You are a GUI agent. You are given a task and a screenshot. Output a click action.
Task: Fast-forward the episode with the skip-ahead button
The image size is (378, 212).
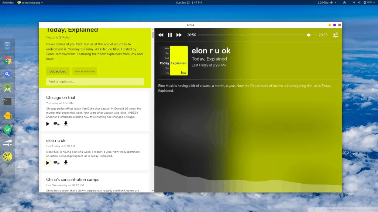179,35
